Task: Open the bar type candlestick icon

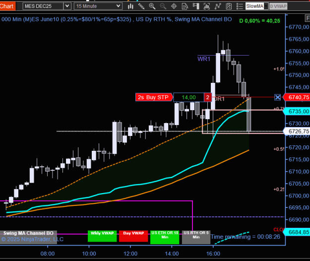Action: point(130,6)
